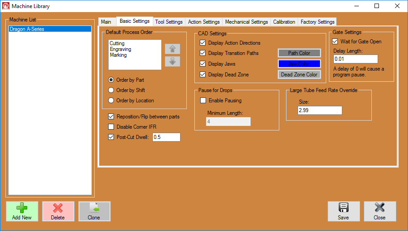Click the Delay Length input field
The height and width of the screenshot is (231, 408).
click(355, 59)
